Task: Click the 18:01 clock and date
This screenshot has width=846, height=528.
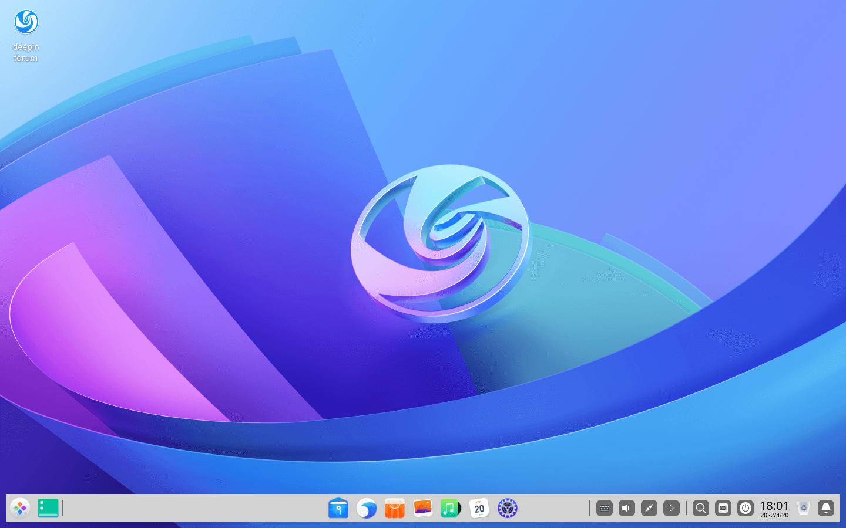Action: [x=774, y=509]
